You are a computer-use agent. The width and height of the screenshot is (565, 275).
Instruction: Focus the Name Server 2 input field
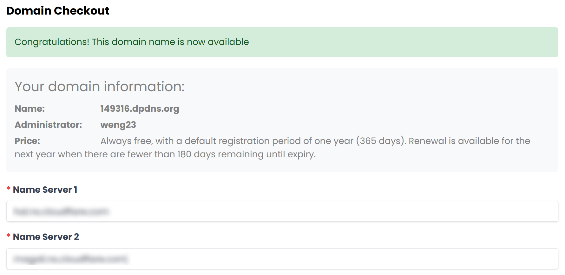(282, 259)
